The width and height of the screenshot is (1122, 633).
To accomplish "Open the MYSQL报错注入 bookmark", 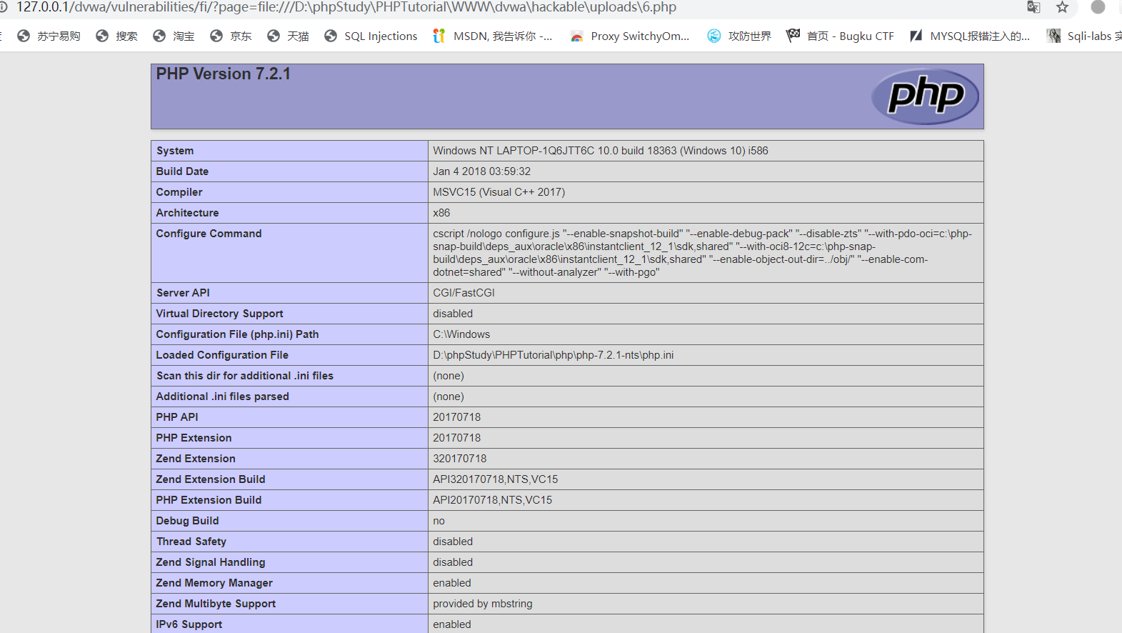I will tap(970, 36).
